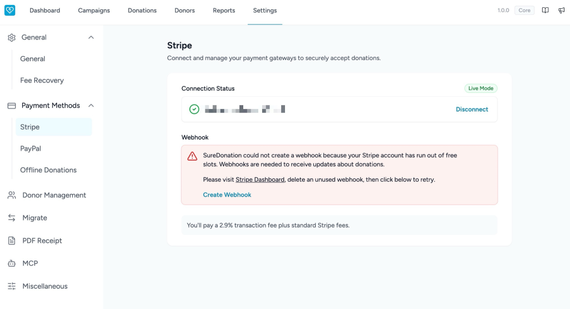The width and height of the screenshot is (570, 309).
Task: Open PDF Receipt settings
Action: 42,241
